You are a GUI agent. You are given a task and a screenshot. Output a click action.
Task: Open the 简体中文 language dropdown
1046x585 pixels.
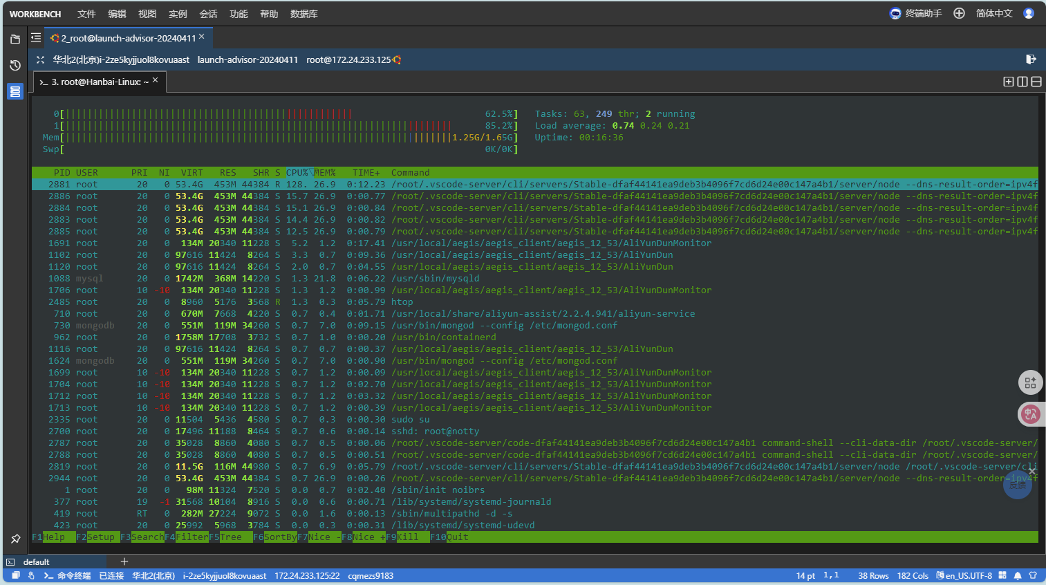[x=994, y=14]
